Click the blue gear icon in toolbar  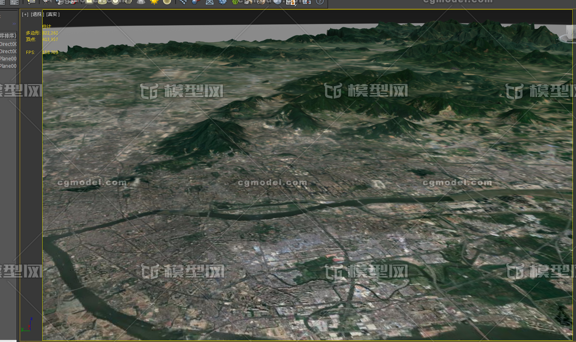point(223,2)
